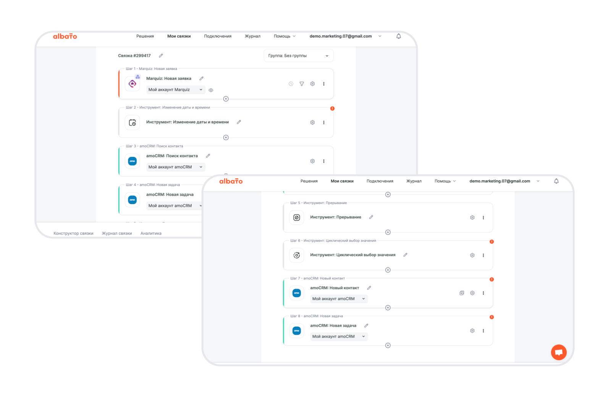Open the clock schedule icon on Marquiz step
Screen dimensions: 611x398
[291, 84]
